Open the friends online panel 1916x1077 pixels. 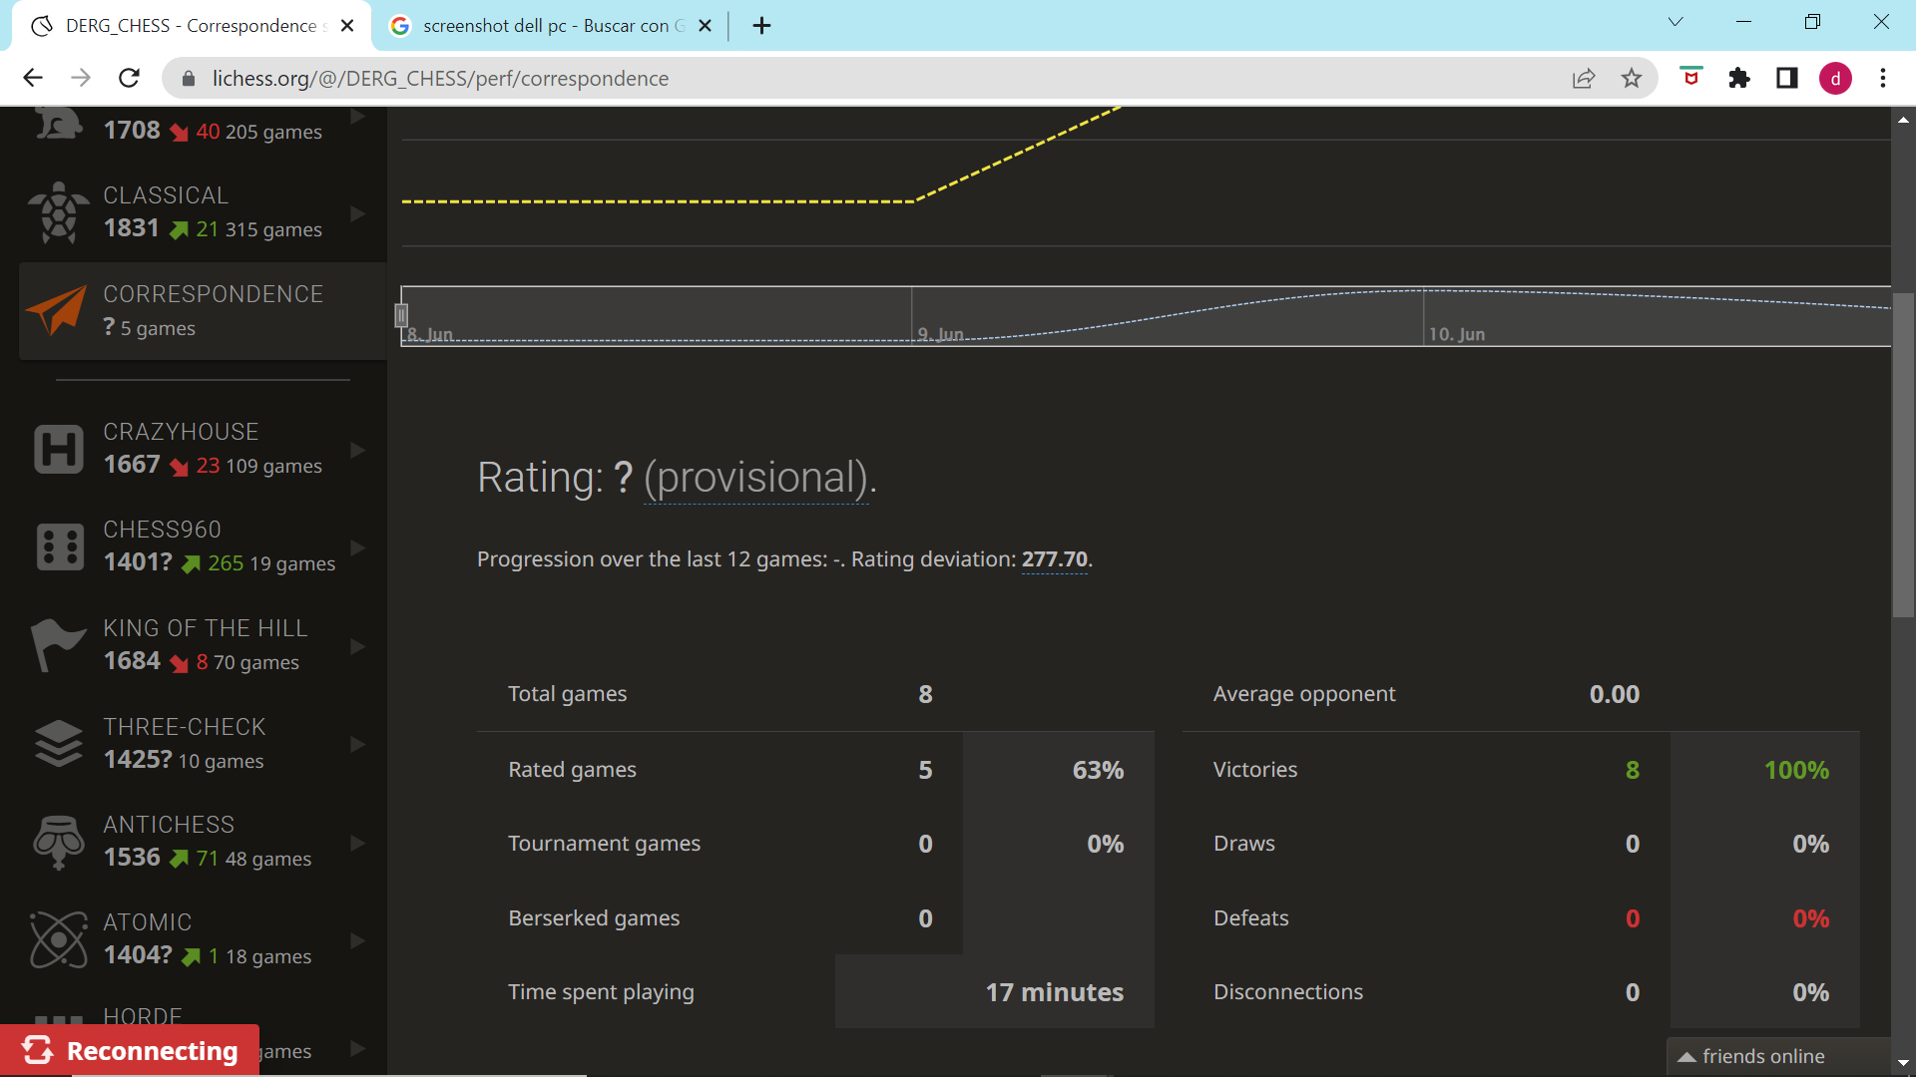point(1778,1056)
